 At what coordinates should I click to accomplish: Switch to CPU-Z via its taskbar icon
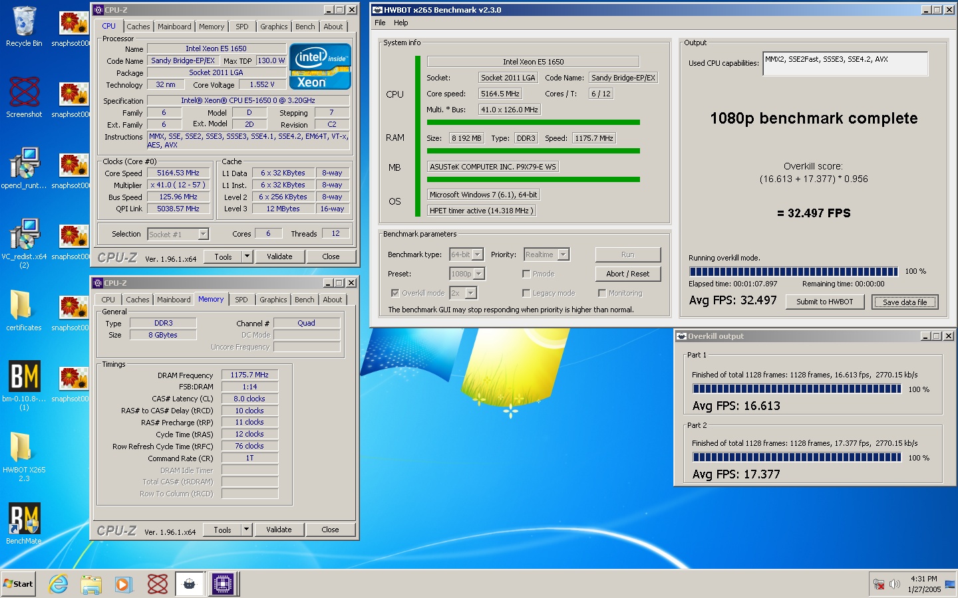click(x=223, y=584)
